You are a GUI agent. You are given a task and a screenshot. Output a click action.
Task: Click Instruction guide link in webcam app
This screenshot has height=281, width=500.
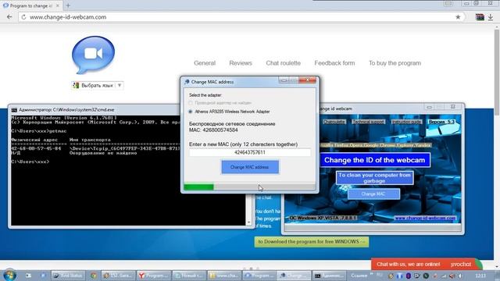pos(406,122)
